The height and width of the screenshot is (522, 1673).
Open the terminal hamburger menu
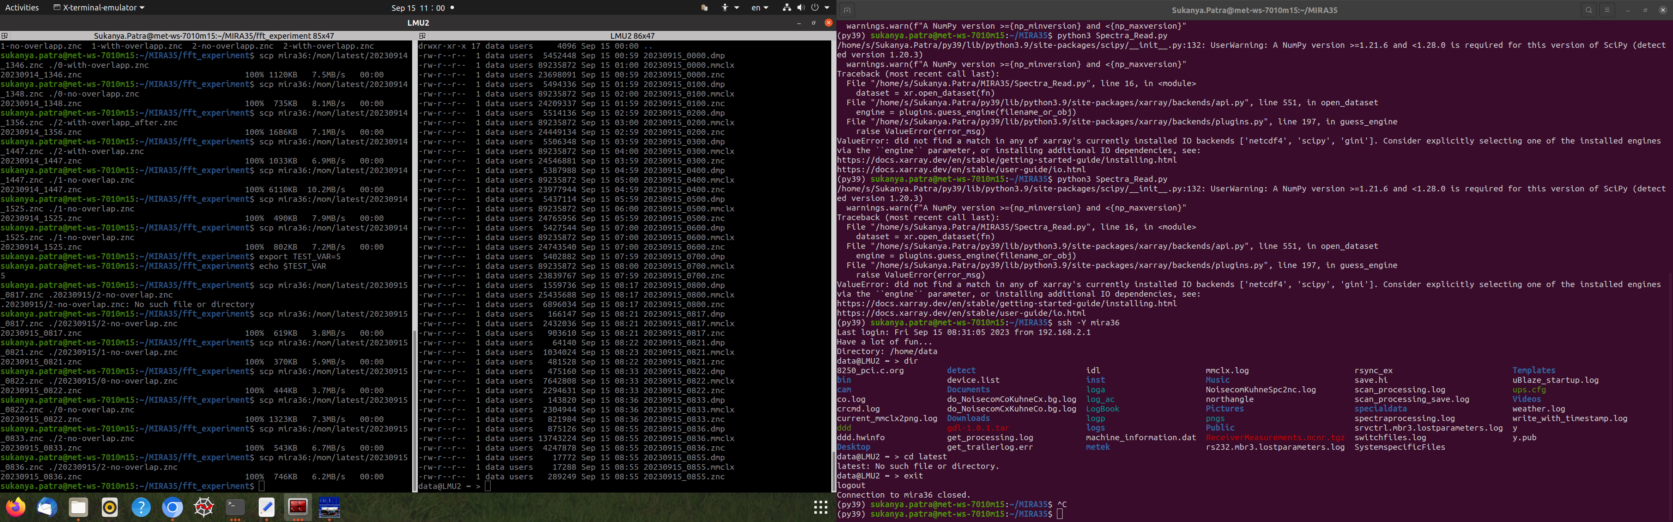click(1607, 10)
